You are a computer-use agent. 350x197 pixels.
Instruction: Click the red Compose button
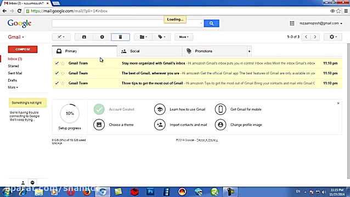point(23,49)
